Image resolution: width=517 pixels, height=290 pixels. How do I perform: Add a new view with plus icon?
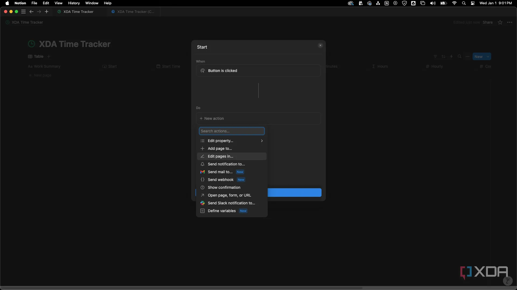49,56
